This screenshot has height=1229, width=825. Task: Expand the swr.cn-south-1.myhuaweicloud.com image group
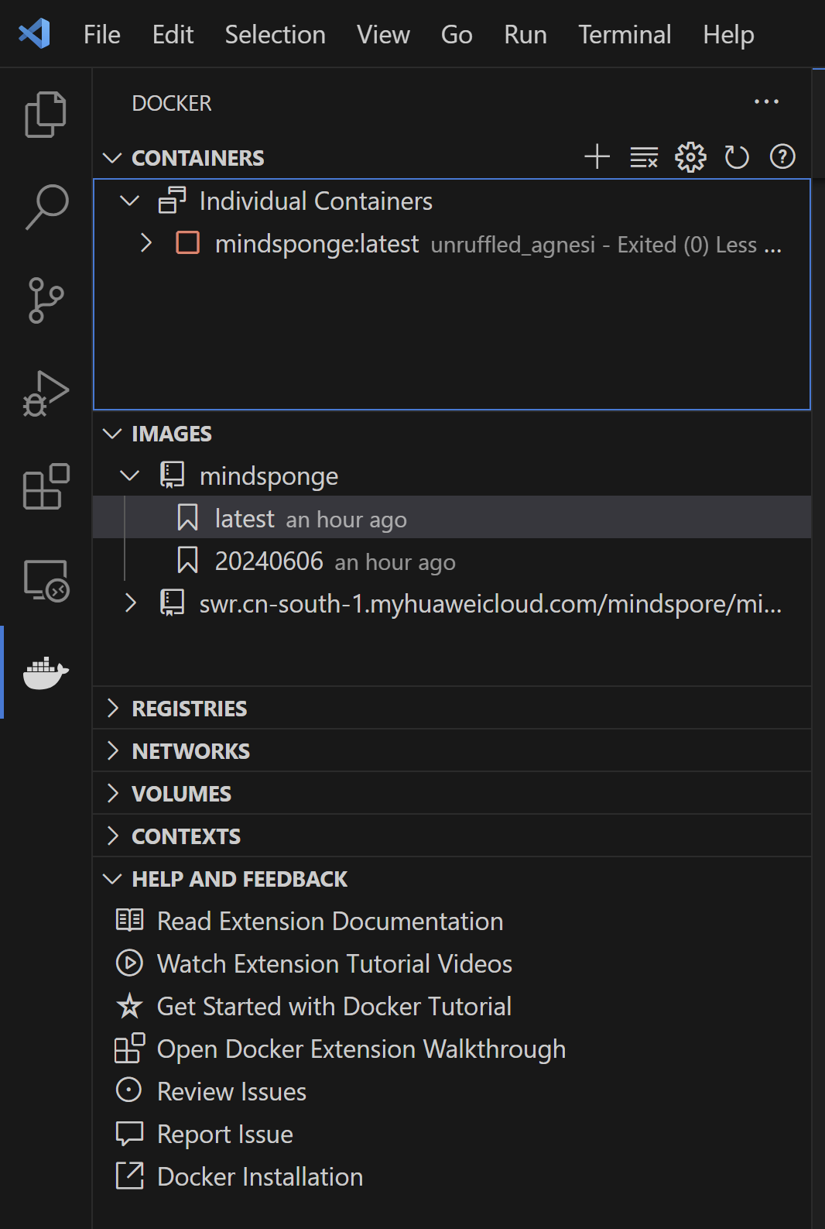(x=131, y=603)
